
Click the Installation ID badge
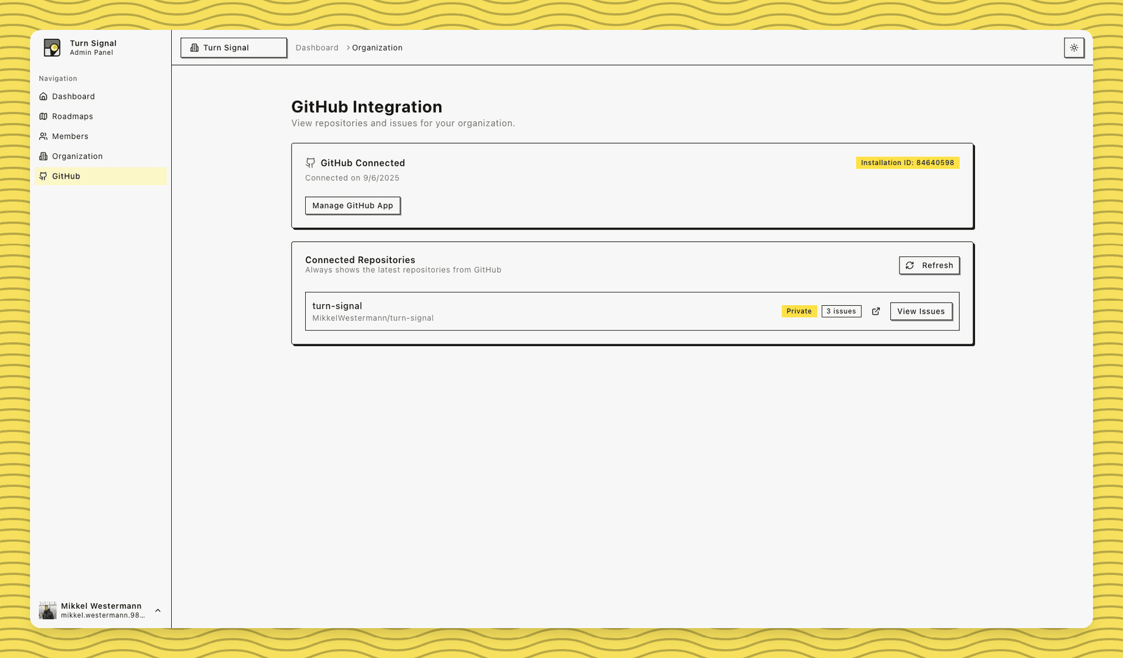pyautogui.click(x=907, y=163)
